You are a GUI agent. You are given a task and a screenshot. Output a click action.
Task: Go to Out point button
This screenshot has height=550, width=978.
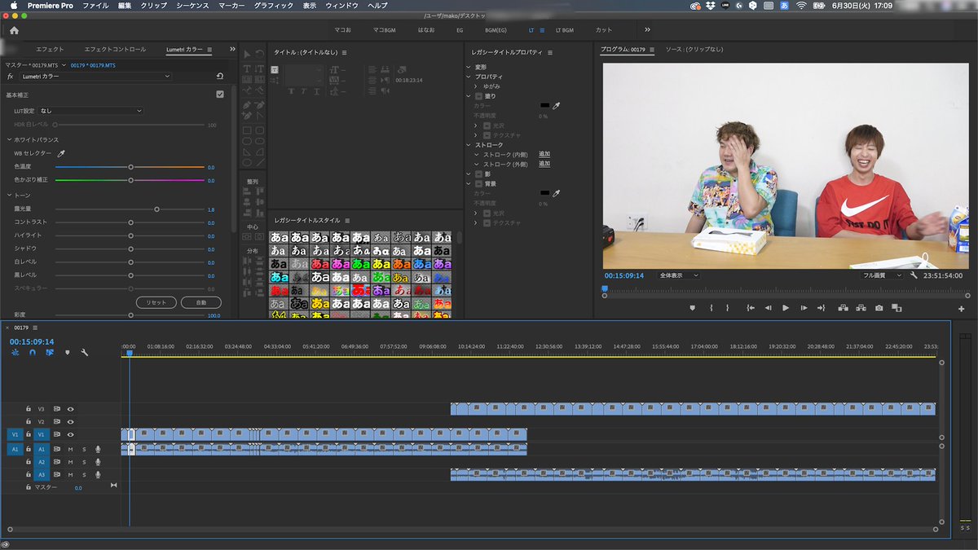point(822,308)
